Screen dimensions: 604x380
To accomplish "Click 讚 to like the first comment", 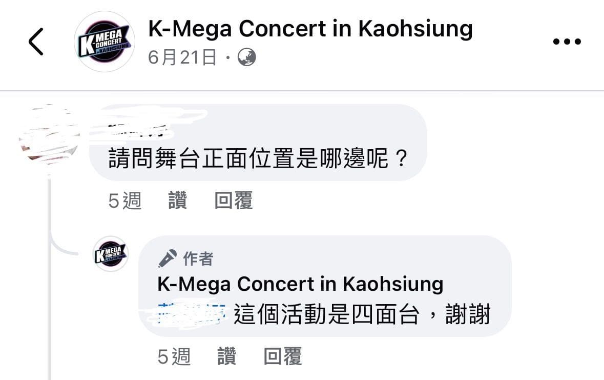I will (177, 201).
